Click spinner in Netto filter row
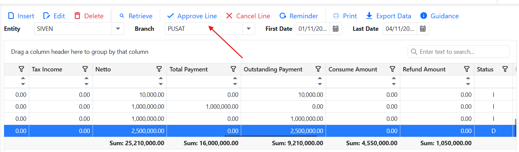This screenshot has height=152, width=519. pos(161,81)
